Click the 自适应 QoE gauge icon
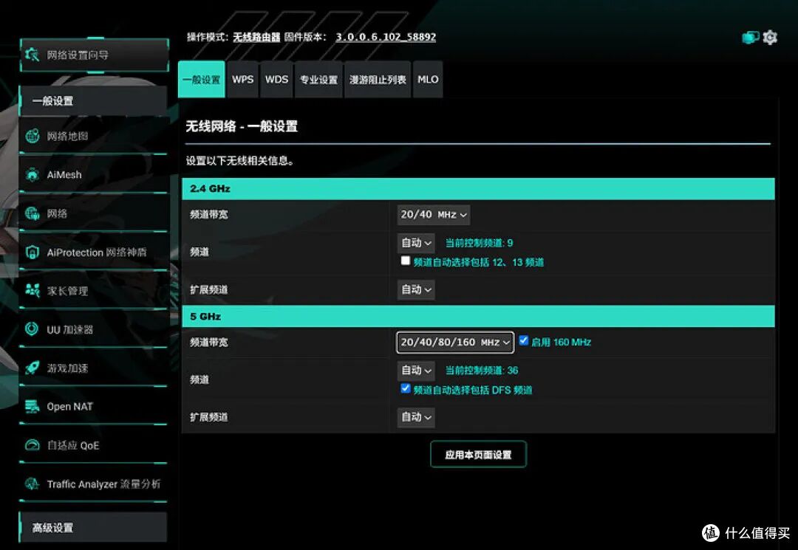Screen dimensions: 798x550 32,445
